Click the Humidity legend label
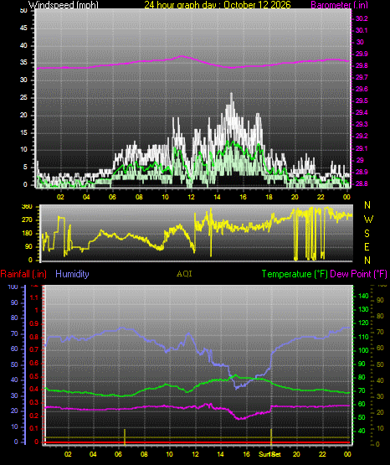This screenshot has height=465, width=390. [x=72, y=274]
